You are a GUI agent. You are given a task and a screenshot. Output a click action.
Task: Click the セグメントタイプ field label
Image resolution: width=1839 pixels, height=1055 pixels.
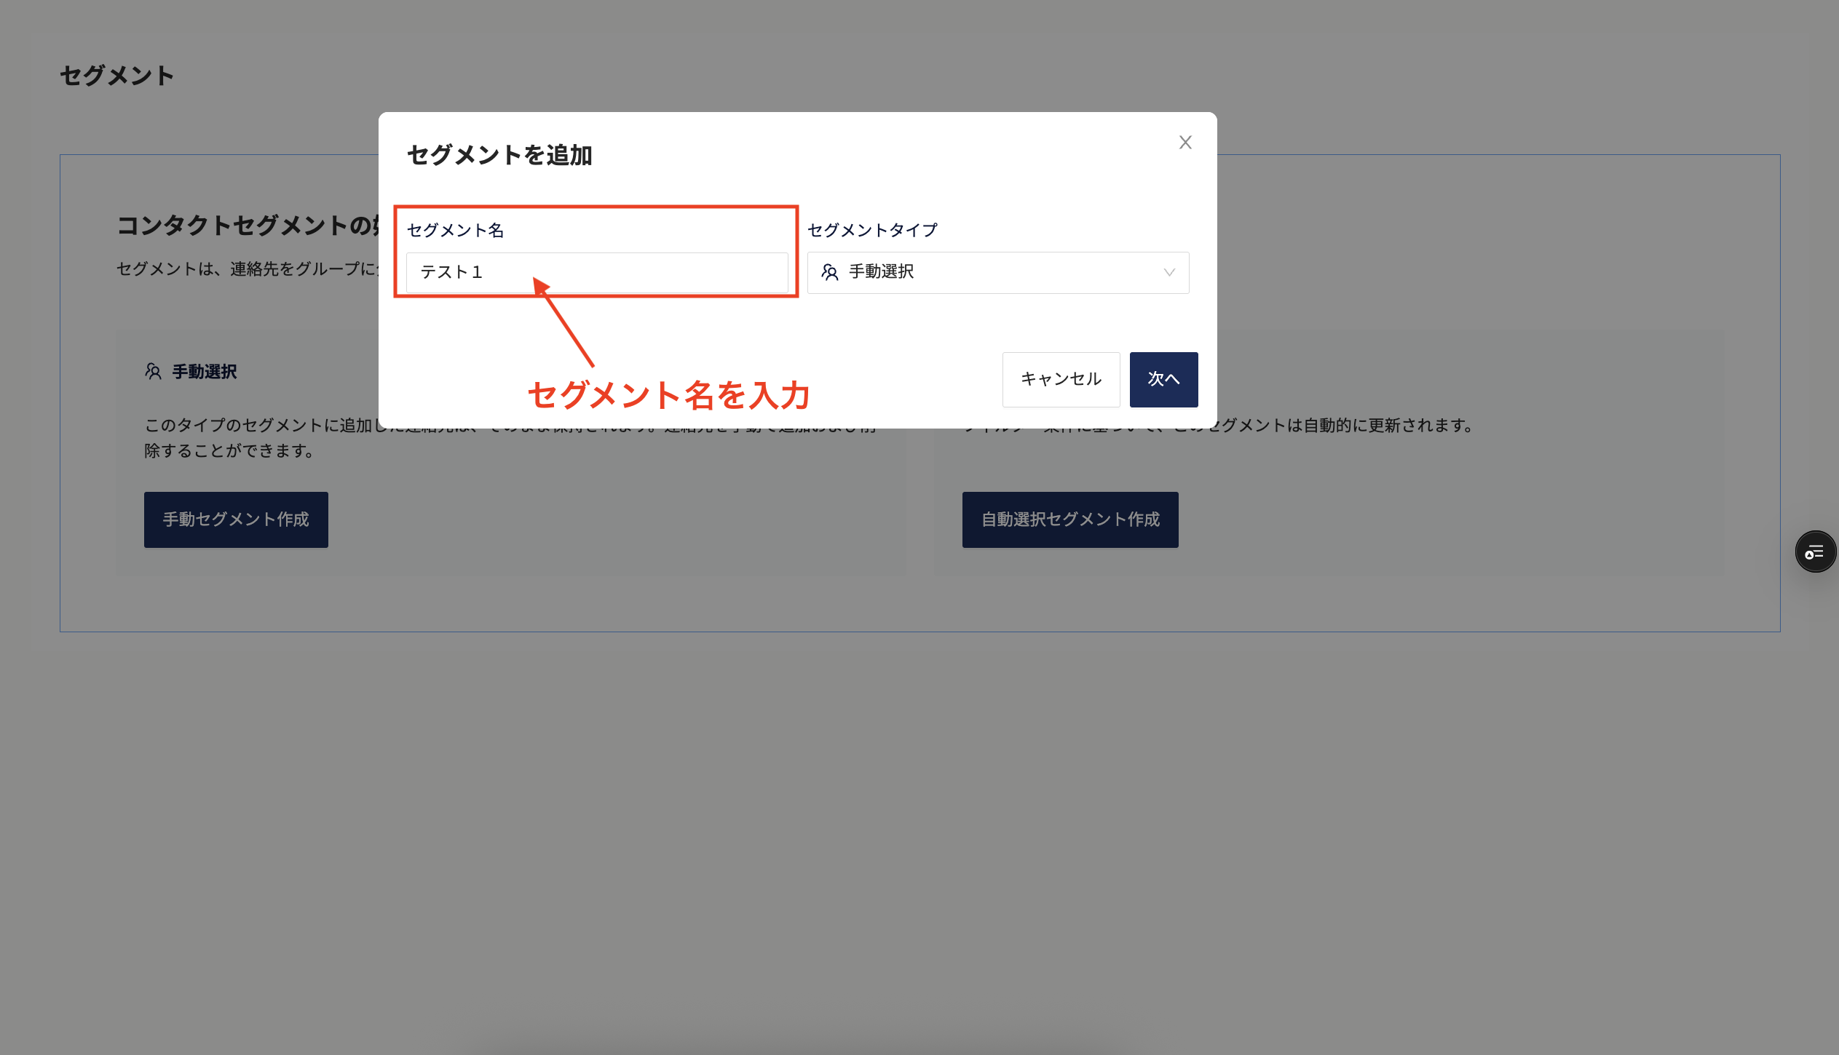tap(872, 231)
